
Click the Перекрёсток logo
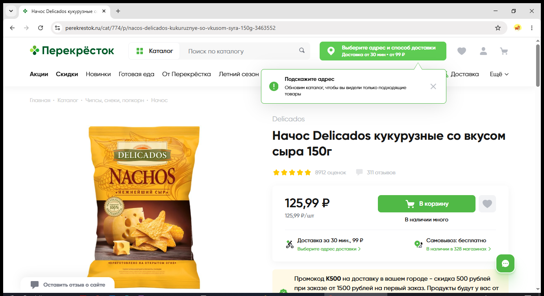click(72, 51)
